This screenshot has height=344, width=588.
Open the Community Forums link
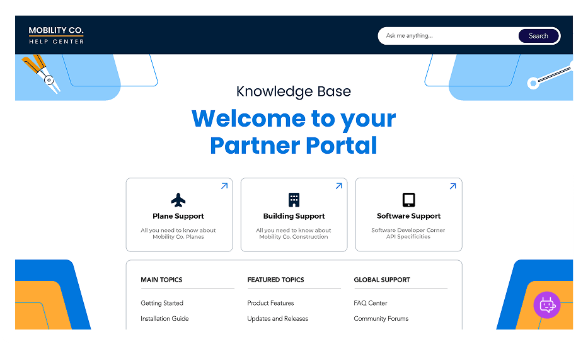(381, 319)
